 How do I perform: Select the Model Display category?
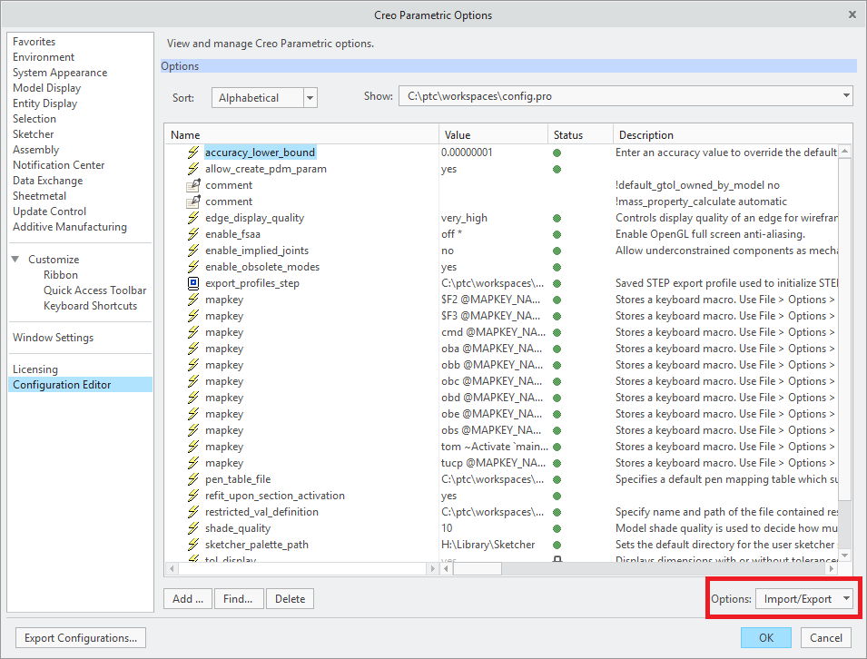[46, 87]
